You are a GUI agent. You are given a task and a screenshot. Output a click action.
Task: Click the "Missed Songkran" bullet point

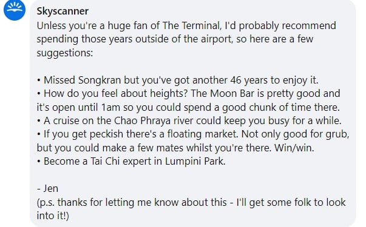(177, 80)
